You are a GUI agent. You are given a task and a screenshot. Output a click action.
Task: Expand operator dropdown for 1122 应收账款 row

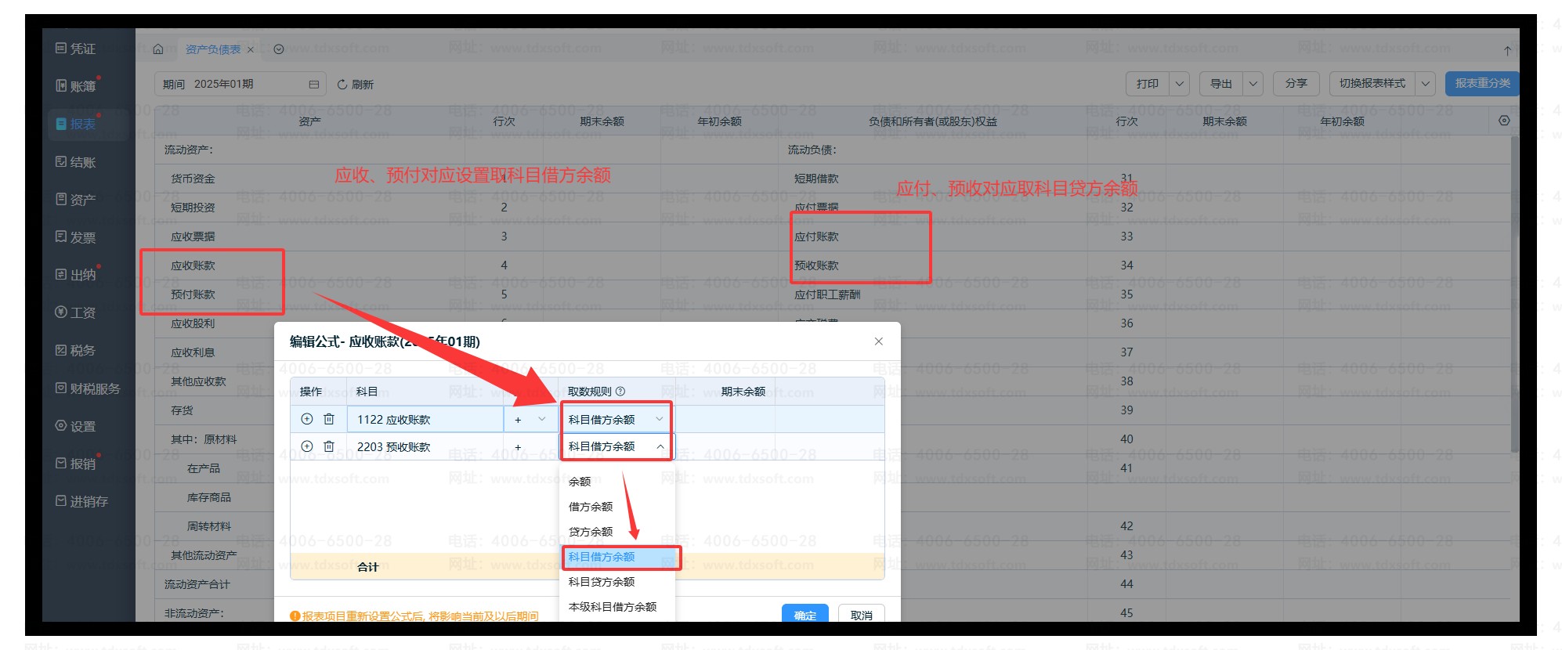541,420
